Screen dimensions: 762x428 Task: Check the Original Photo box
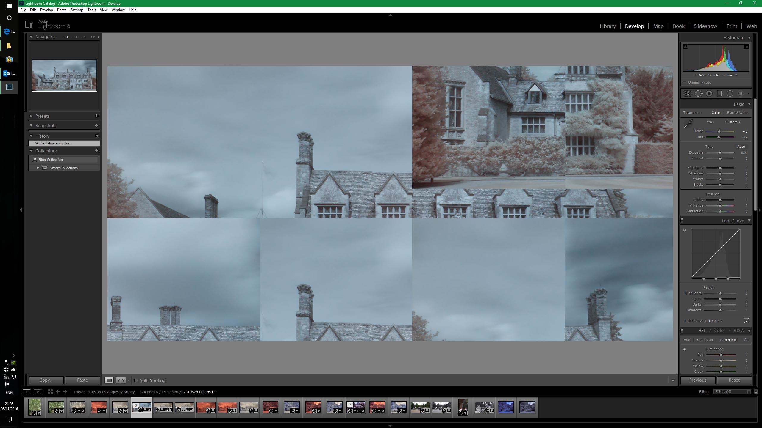tap(684, 83)
